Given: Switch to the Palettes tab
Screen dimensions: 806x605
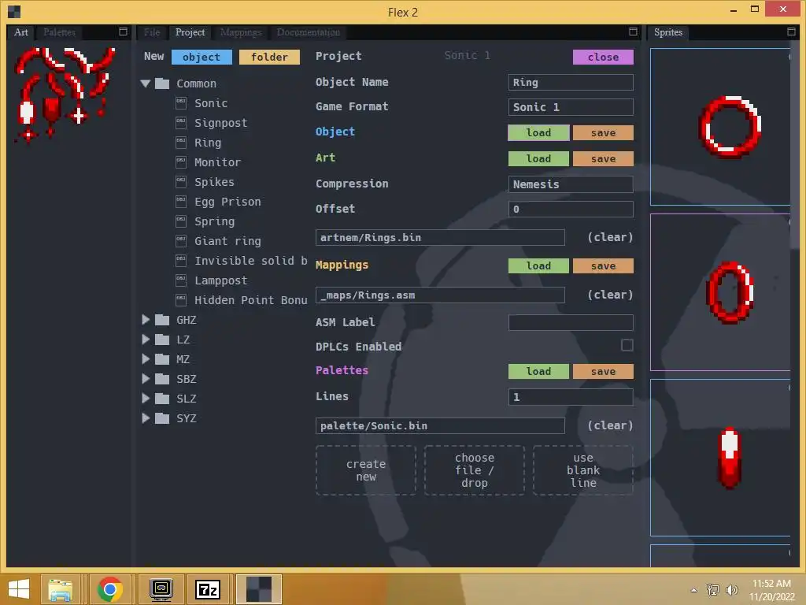Looking at the screenshot, I should 59,32.
